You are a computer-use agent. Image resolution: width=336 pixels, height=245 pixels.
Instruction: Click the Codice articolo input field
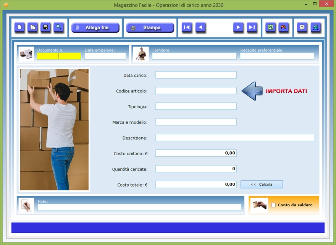pos(196,91)
